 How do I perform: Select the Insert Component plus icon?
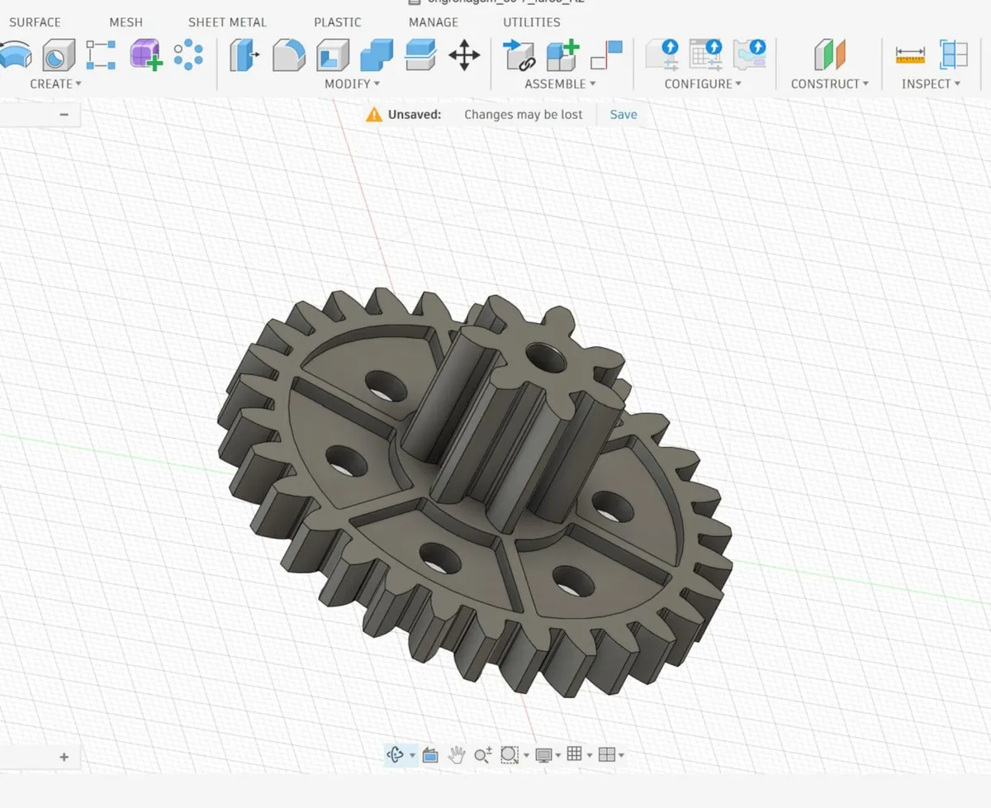[562, 55]
